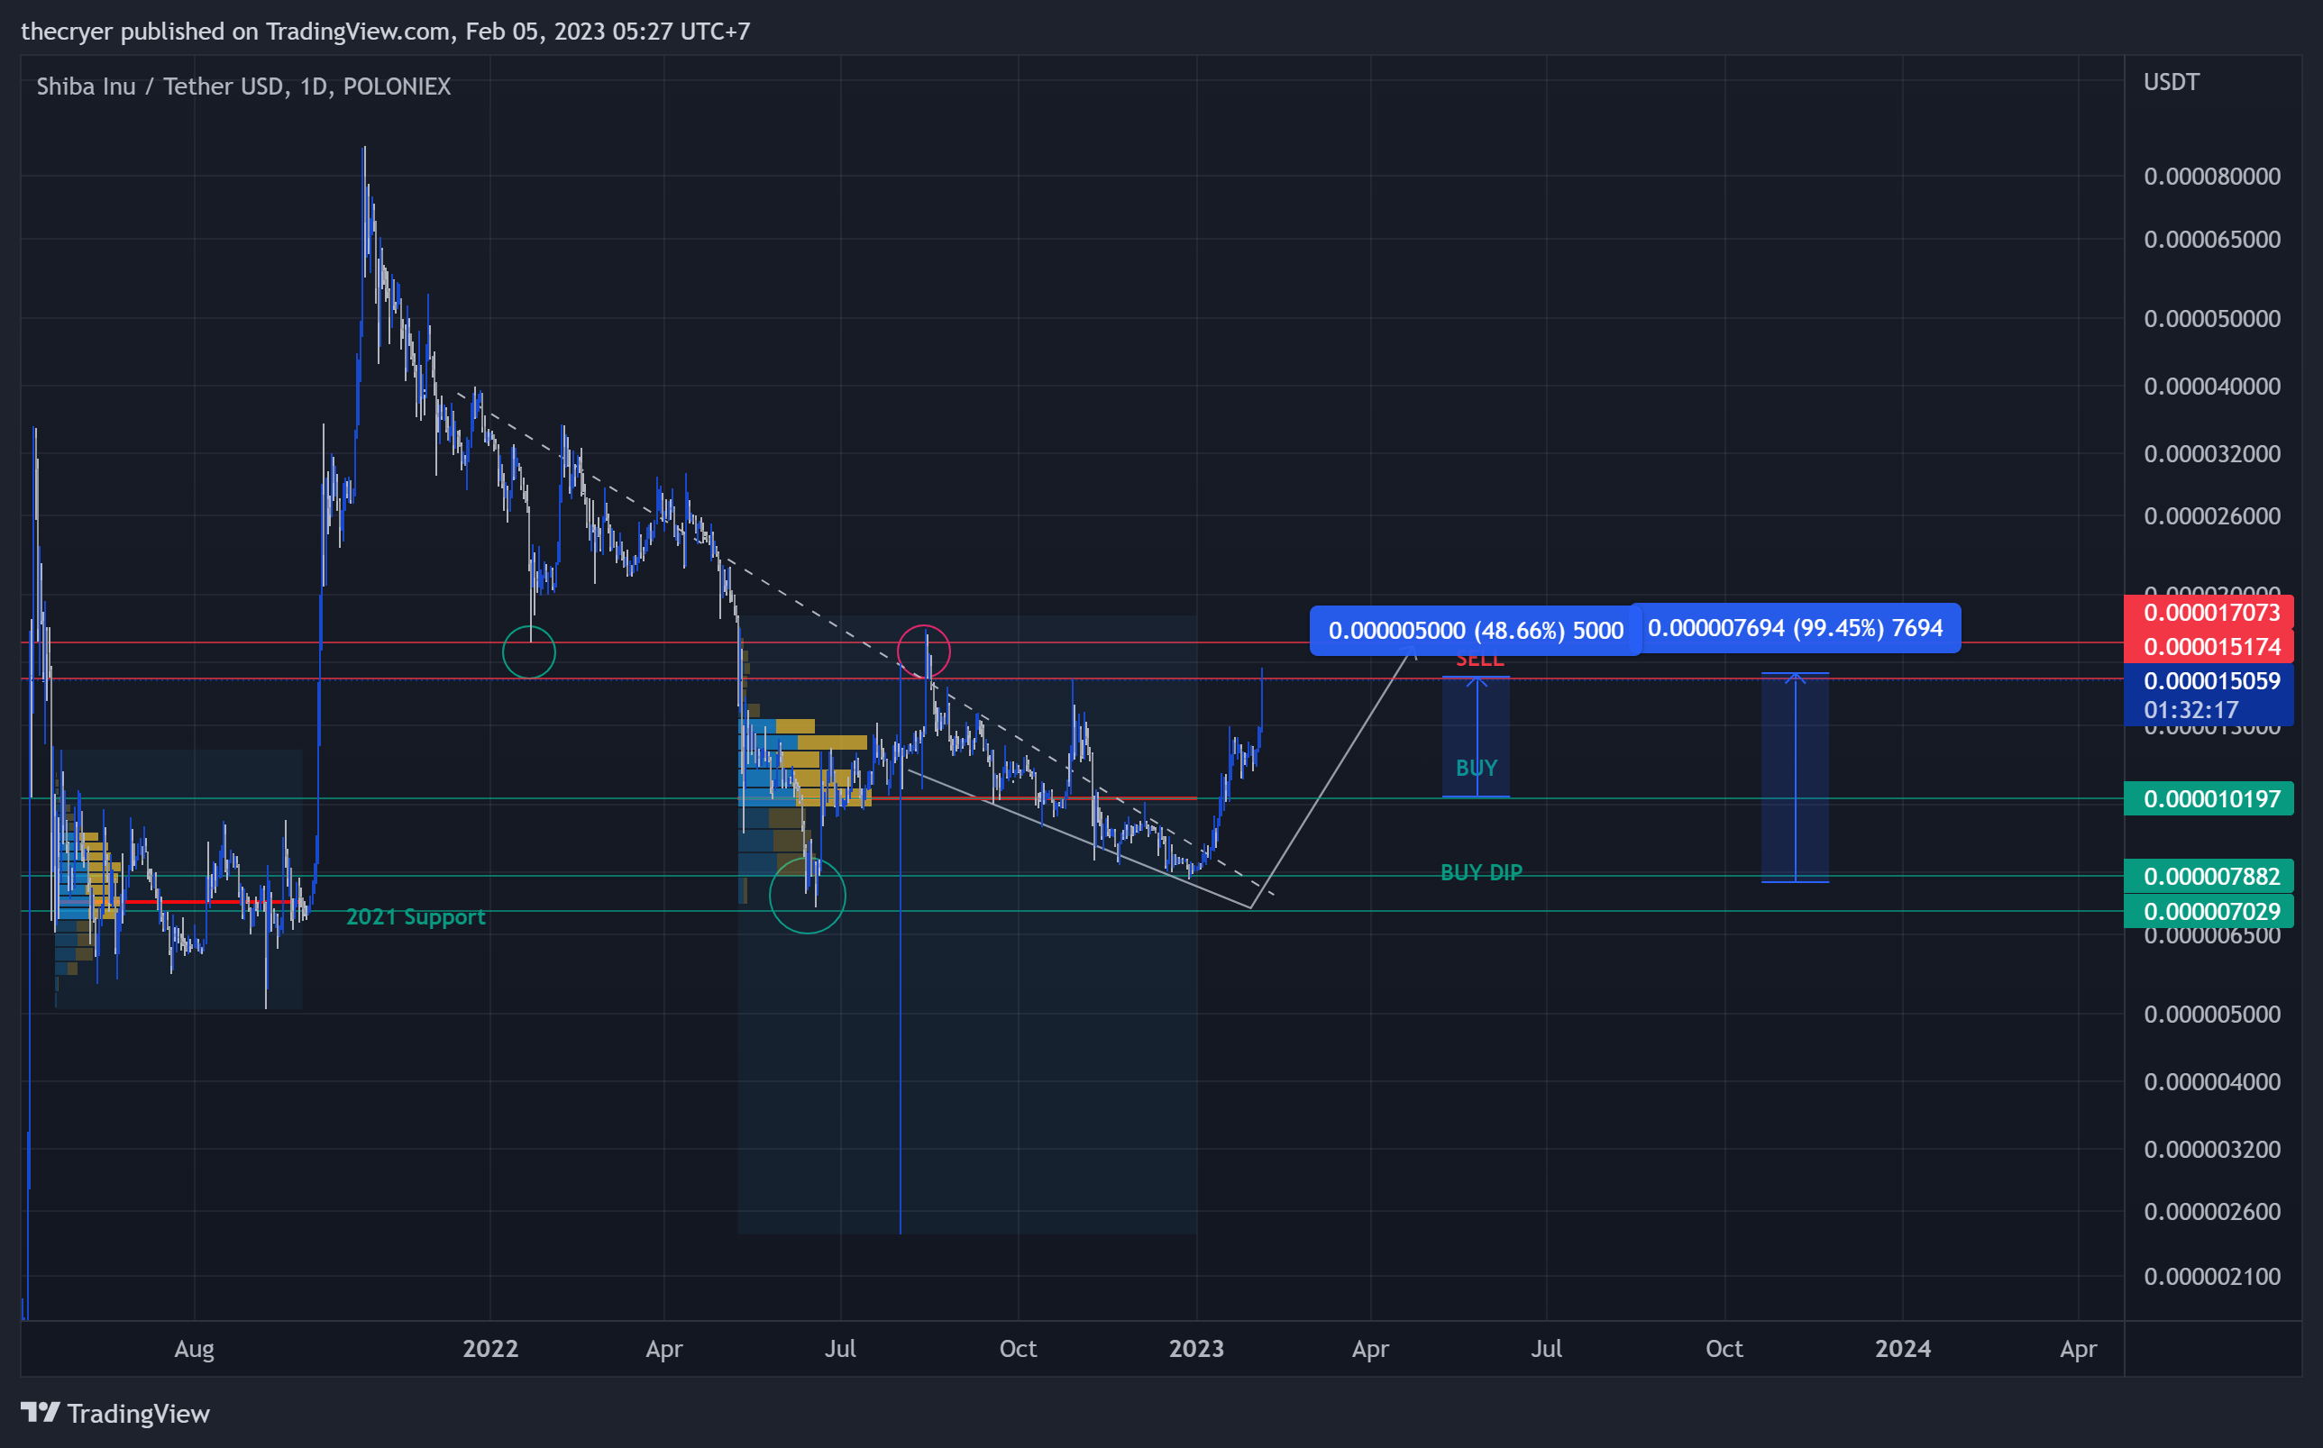
Task: Click the green circle at June 2022 low
Action: point(808,896)
